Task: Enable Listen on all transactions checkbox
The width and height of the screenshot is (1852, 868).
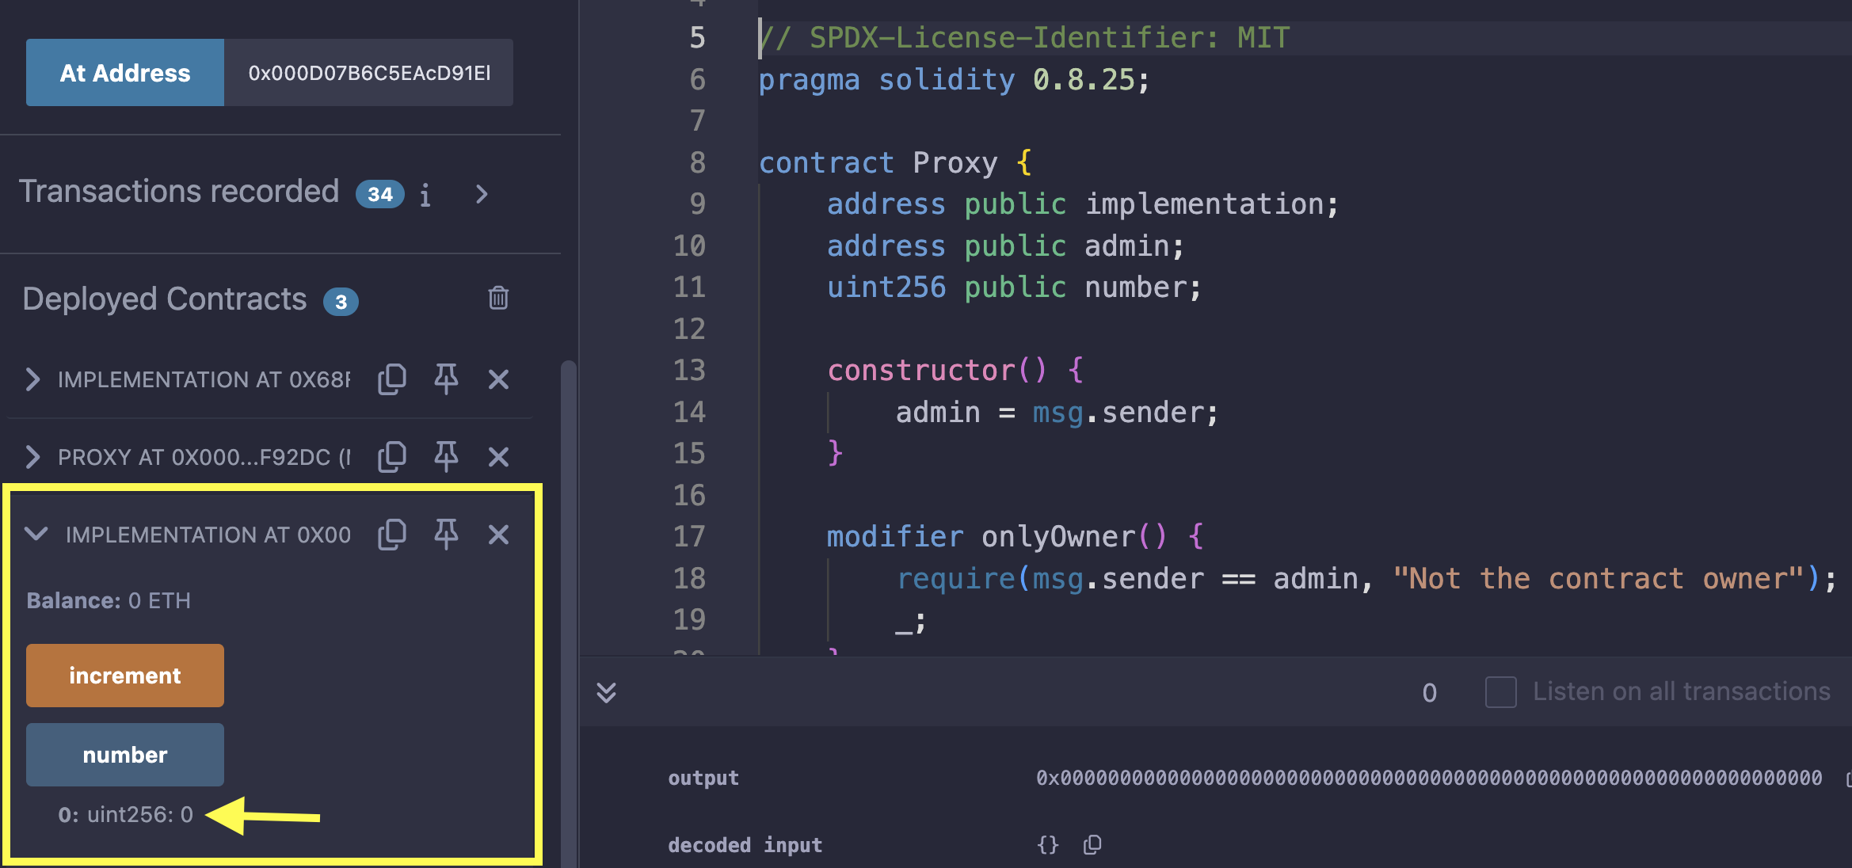Action: [1500, 692]
